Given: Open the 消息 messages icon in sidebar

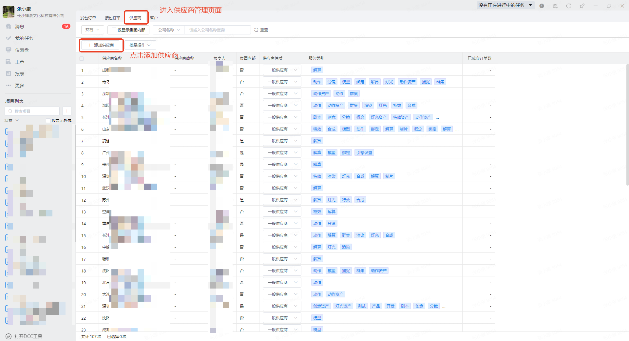Looking at the screenshot, I should (9, 27).
